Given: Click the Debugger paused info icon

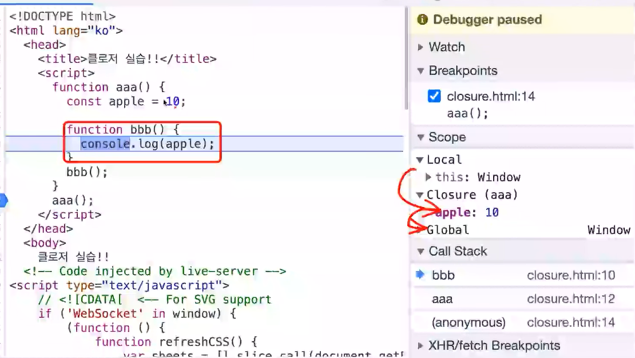Looking at the screenshot, I should coord(422,19).
